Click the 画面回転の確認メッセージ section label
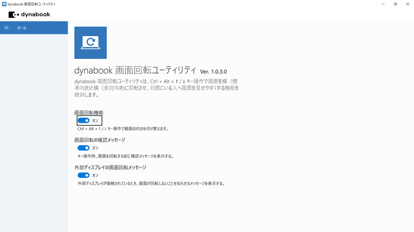 click(x=100, y=140)
